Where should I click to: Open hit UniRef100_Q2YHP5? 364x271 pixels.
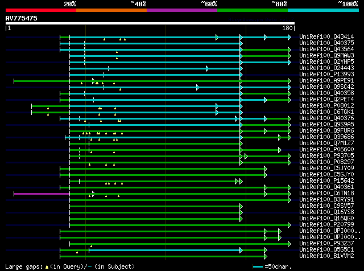point(326,62)
